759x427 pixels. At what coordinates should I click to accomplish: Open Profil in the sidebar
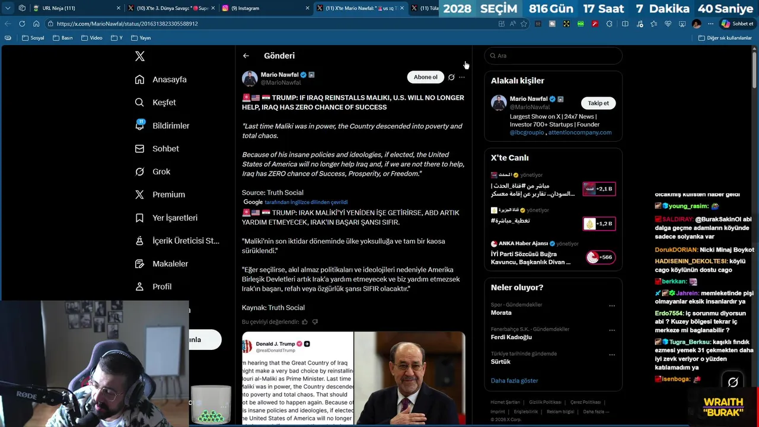[153, 286]
